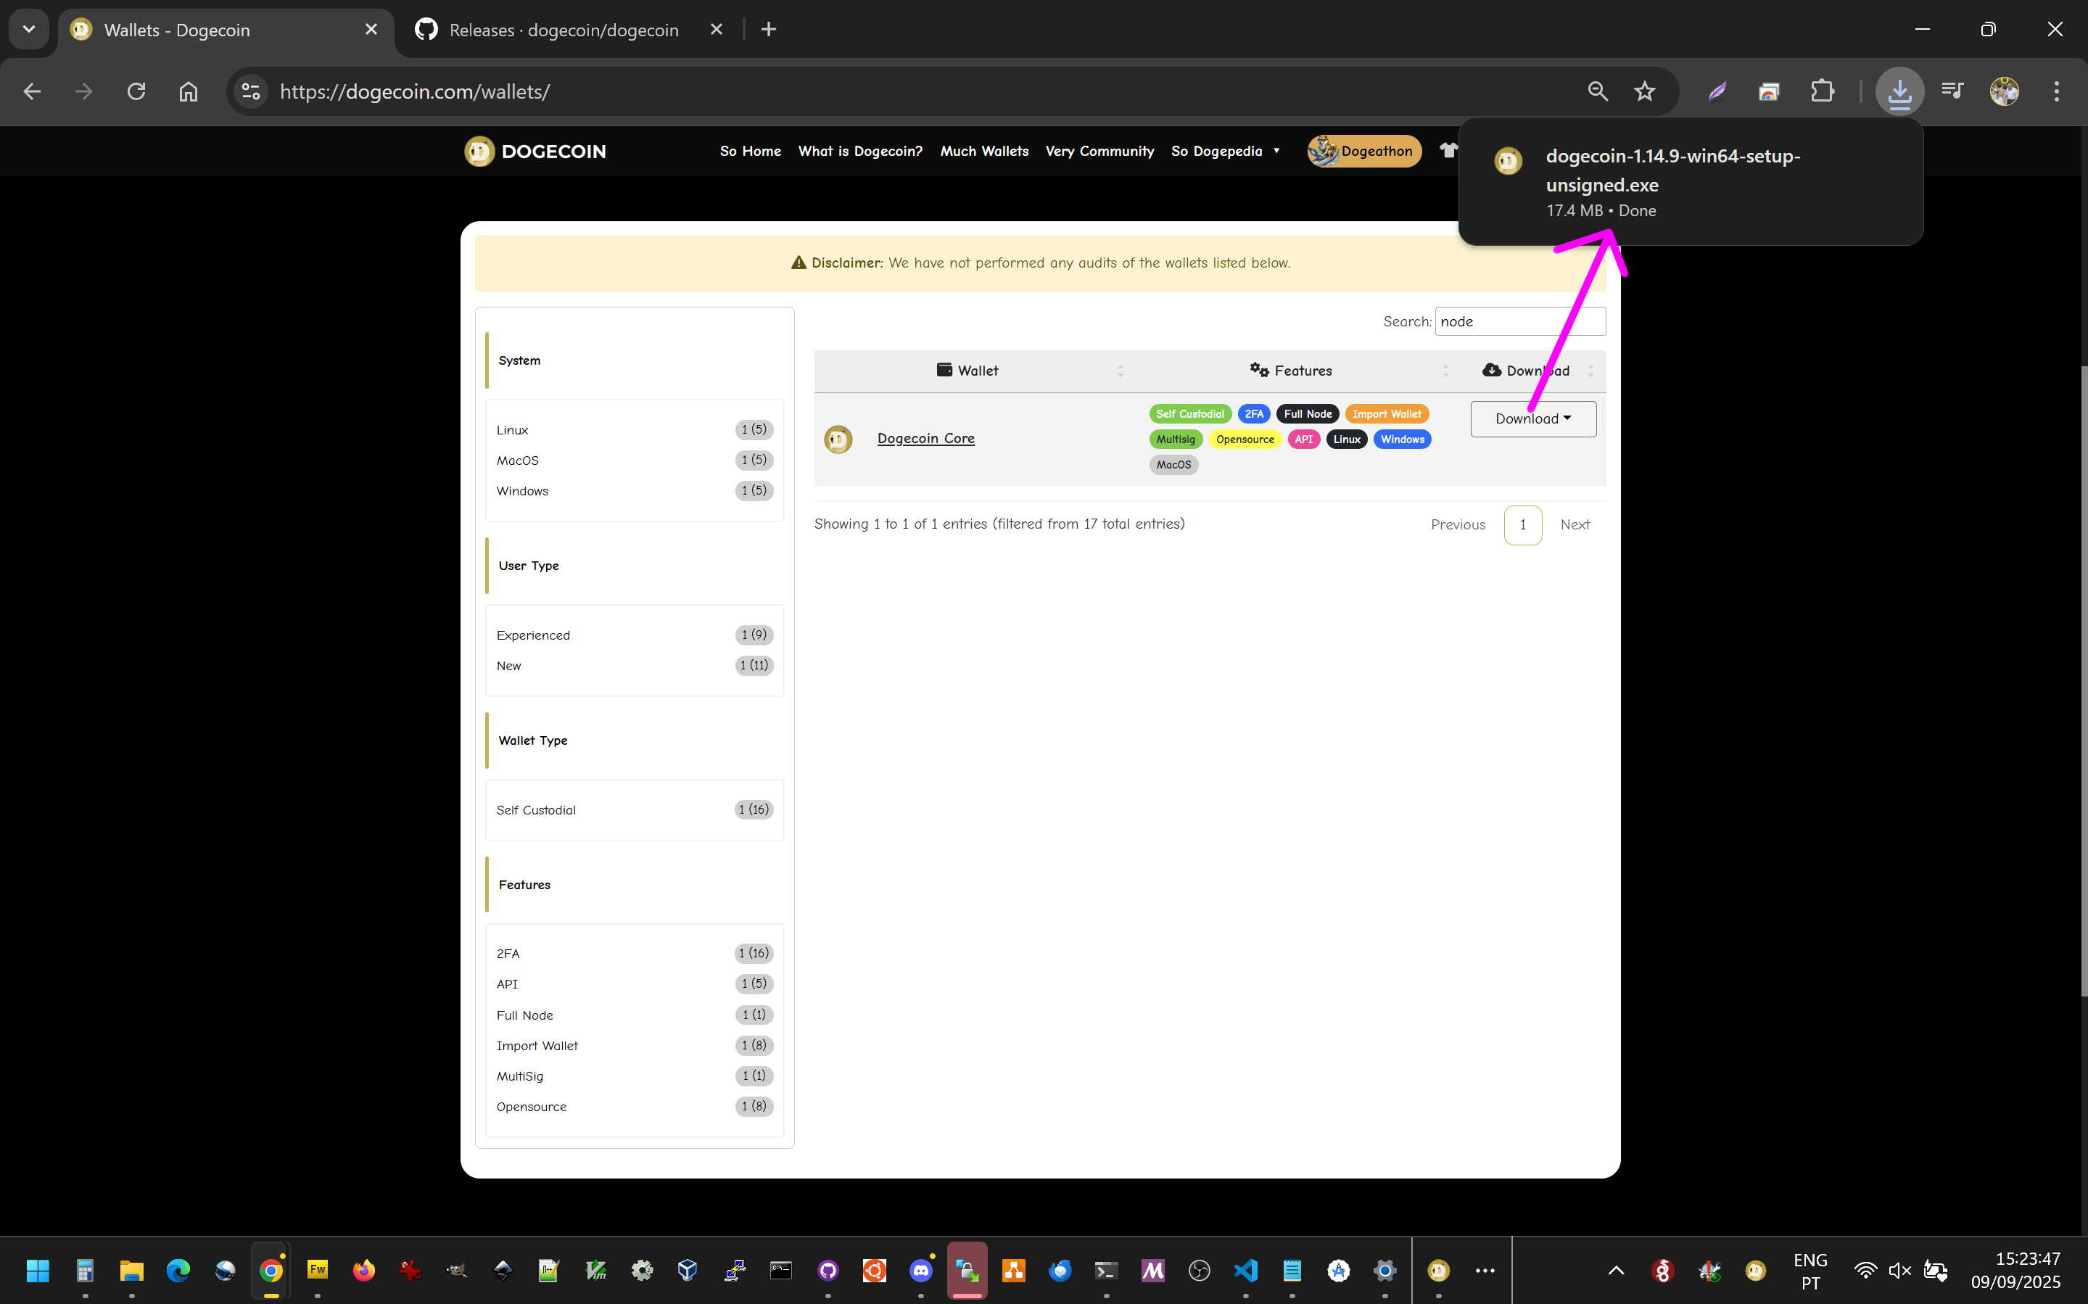Filter by New user type
2088x1304 pixels.
634,666
